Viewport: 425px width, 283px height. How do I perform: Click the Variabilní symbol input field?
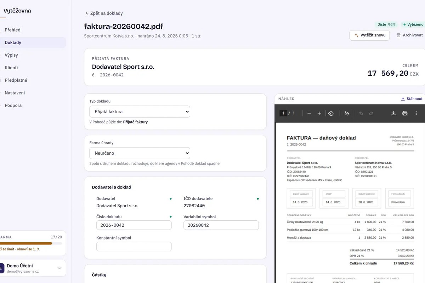221,225
